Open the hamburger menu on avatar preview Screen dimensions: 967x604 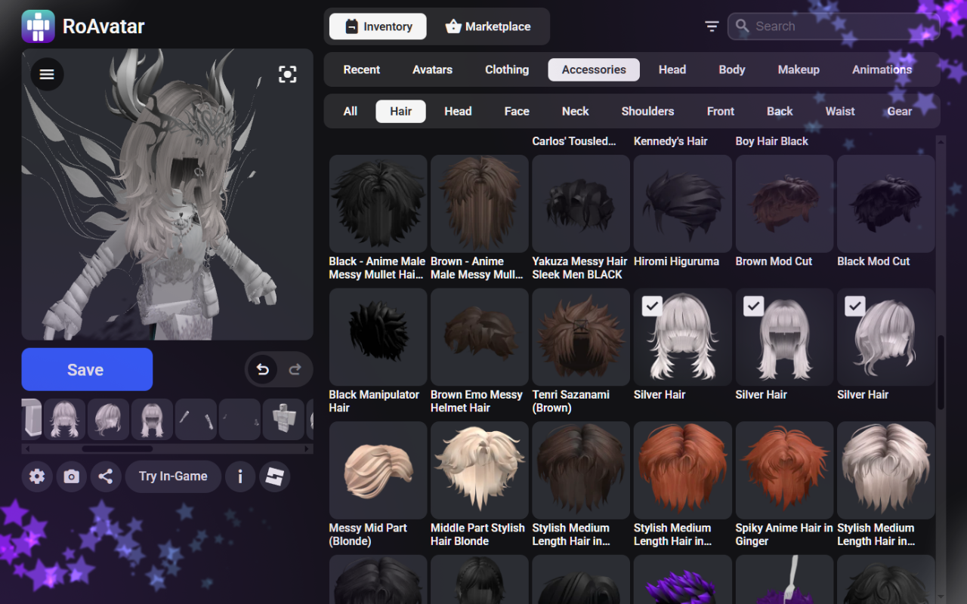(x=47, y=74)
